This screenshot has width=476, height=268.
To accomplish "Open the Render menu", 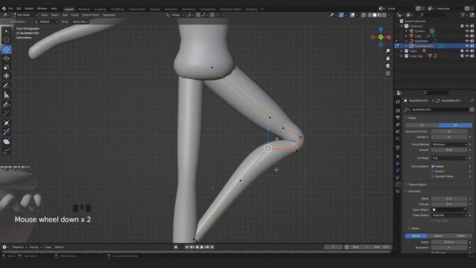I will click(x=29, y=8).
